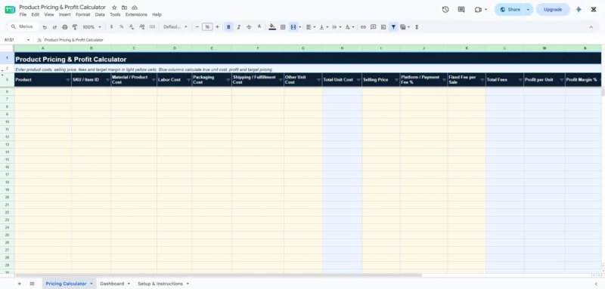Screen dimensions: 605x289
Task: Toggle strikethrough formatting
Action: (249, 27)
